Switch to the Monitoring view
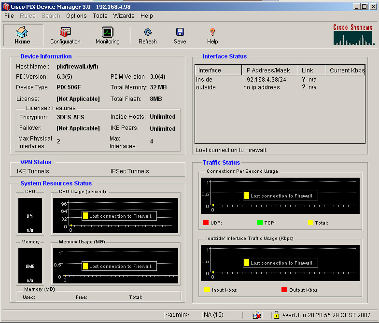The image size is (379, 323). pyautogui.click(x=107, y=35)
